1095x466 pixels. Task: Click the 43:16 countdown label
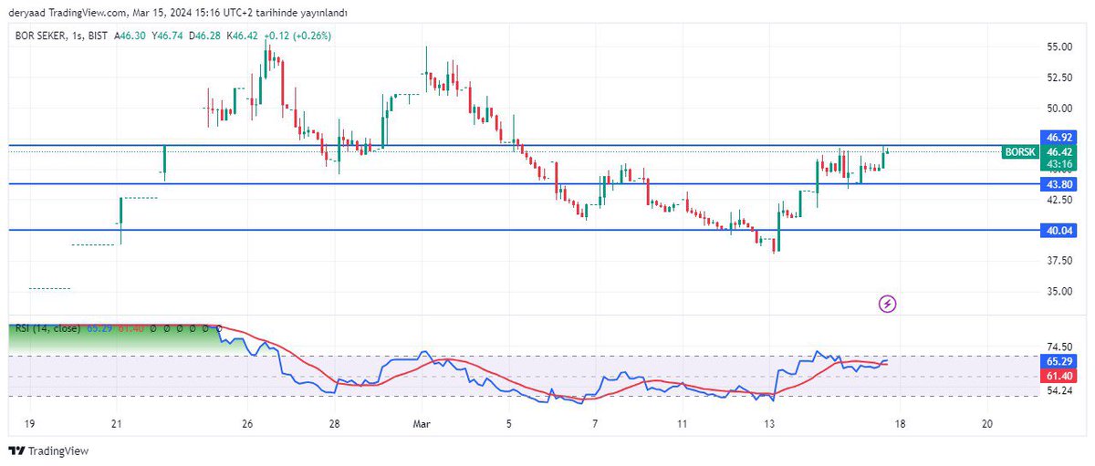(1059, 163)
